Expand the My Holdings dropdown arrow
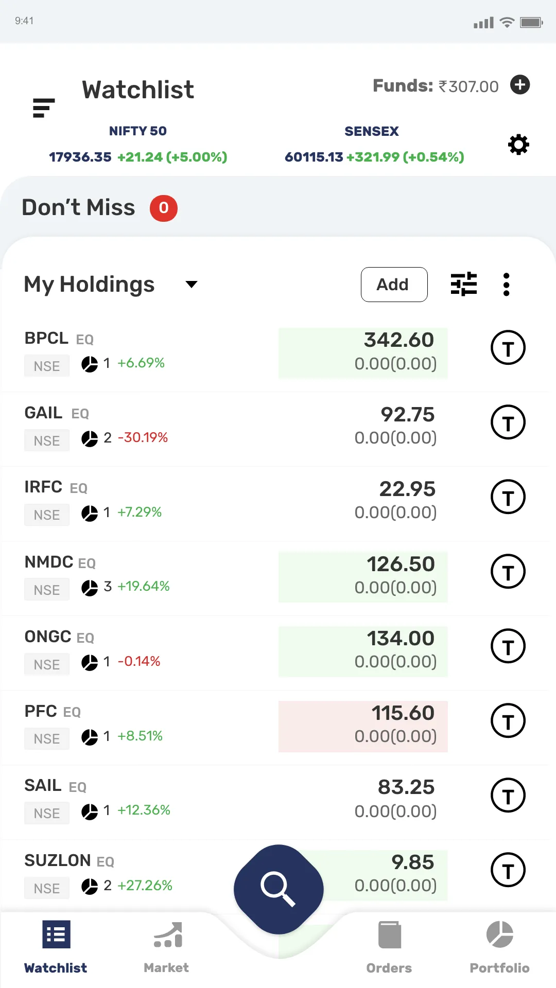 click(x=192, y=285)
